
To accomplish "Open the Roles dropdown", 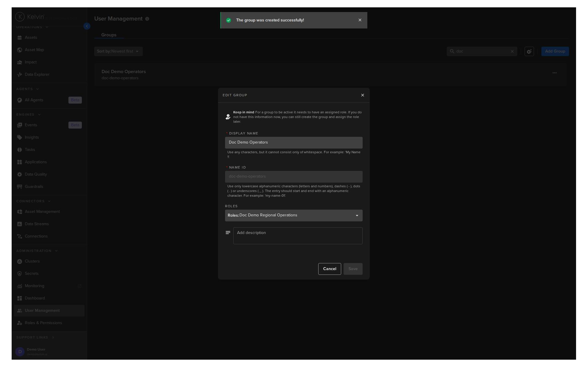I will (294, 216).
